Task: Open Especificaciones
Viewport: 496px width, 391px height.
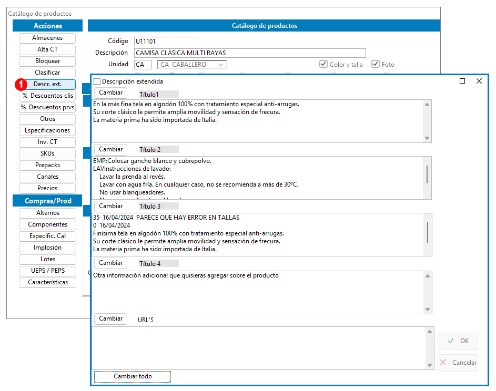Action: coord(47,130)
